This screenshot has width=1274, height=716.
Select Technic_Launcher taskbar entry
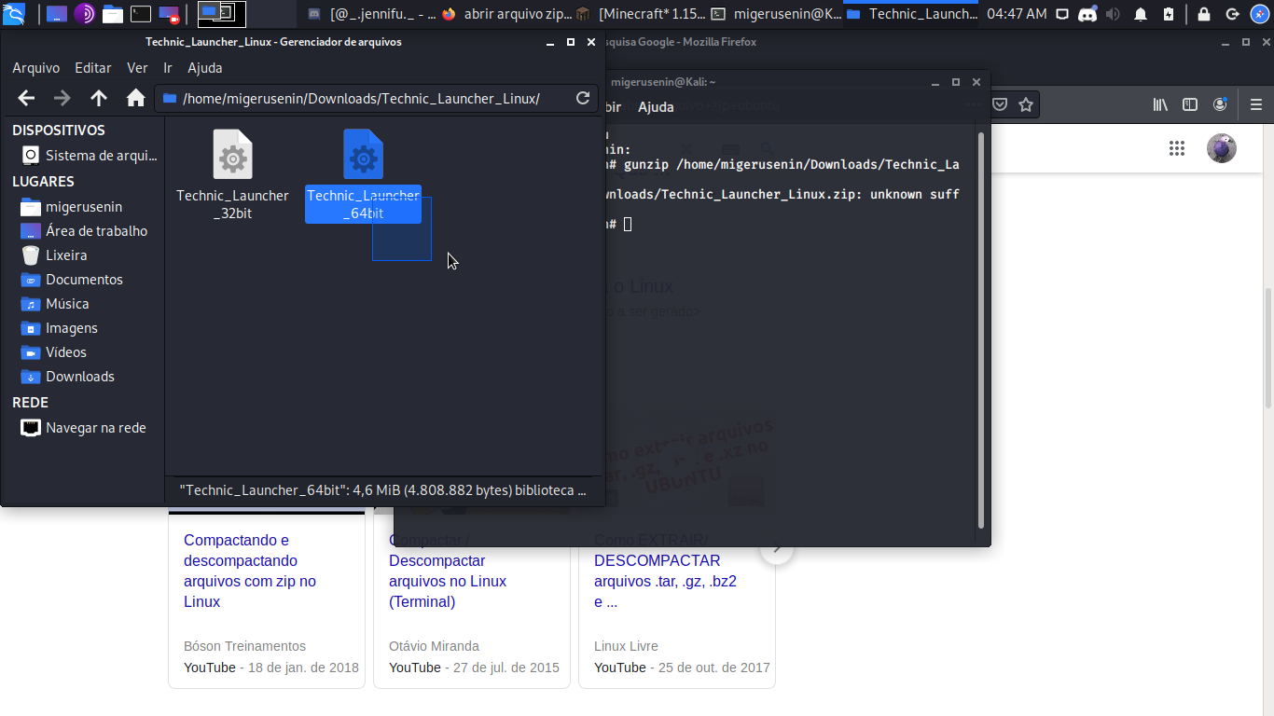[910, 14]
